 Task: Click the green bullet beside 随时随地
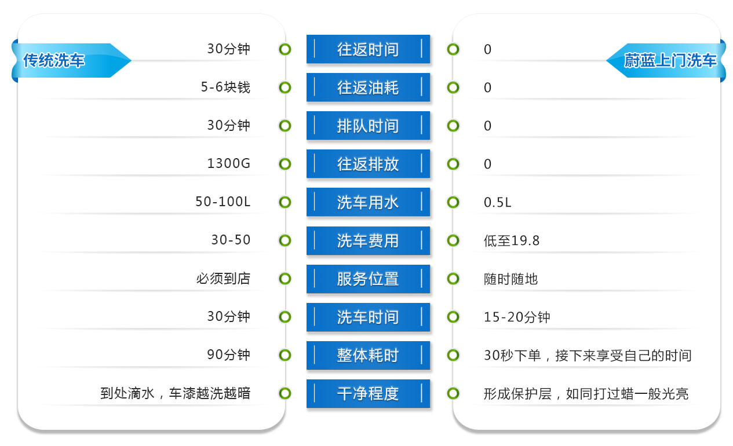(x=453, y=279)
